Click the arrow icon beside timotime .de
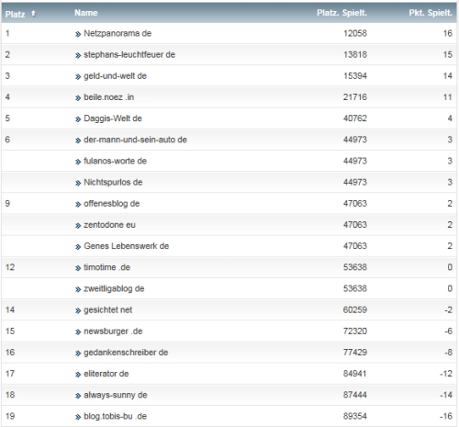Image resolution: width=459 pixels, height=427 pixels. (x=78, y=268)
